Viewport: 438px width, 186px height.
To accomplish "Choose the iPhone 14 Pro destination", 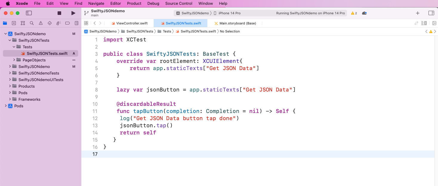I will (x=227, y=13).
